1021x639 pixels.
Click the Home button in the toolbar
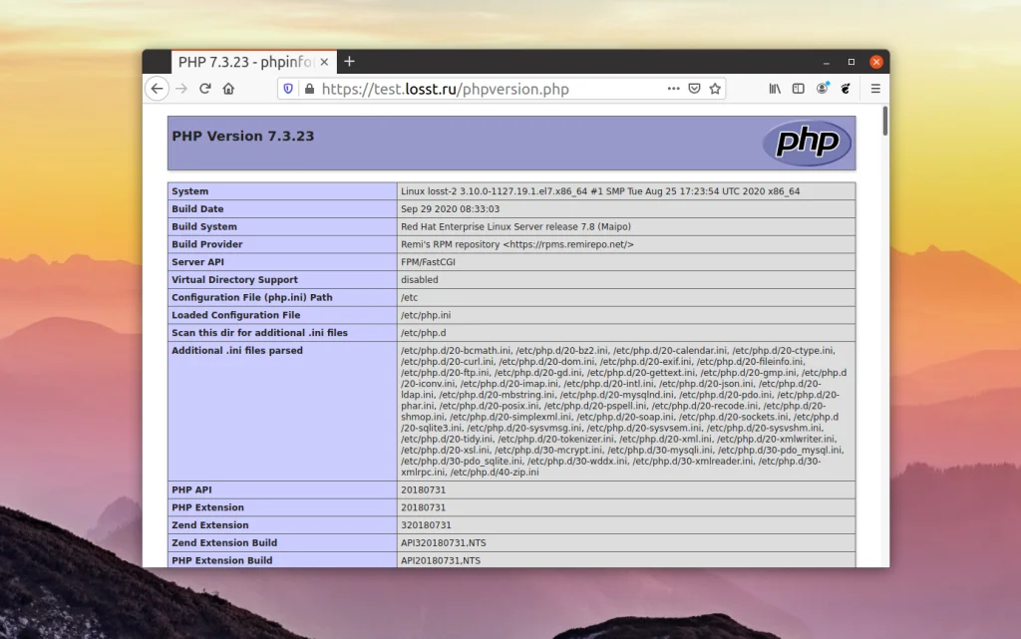pos(229,88)
